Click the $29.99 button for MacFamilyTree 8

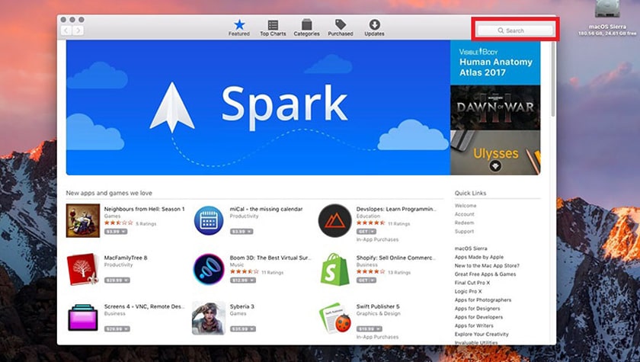tap(117, 280)
